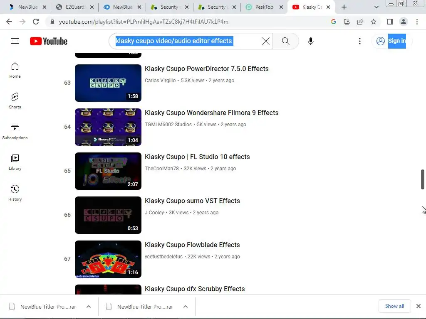Open History in the sidebar
The height and width of the screenshot is (319, 426).
[15, 193]
